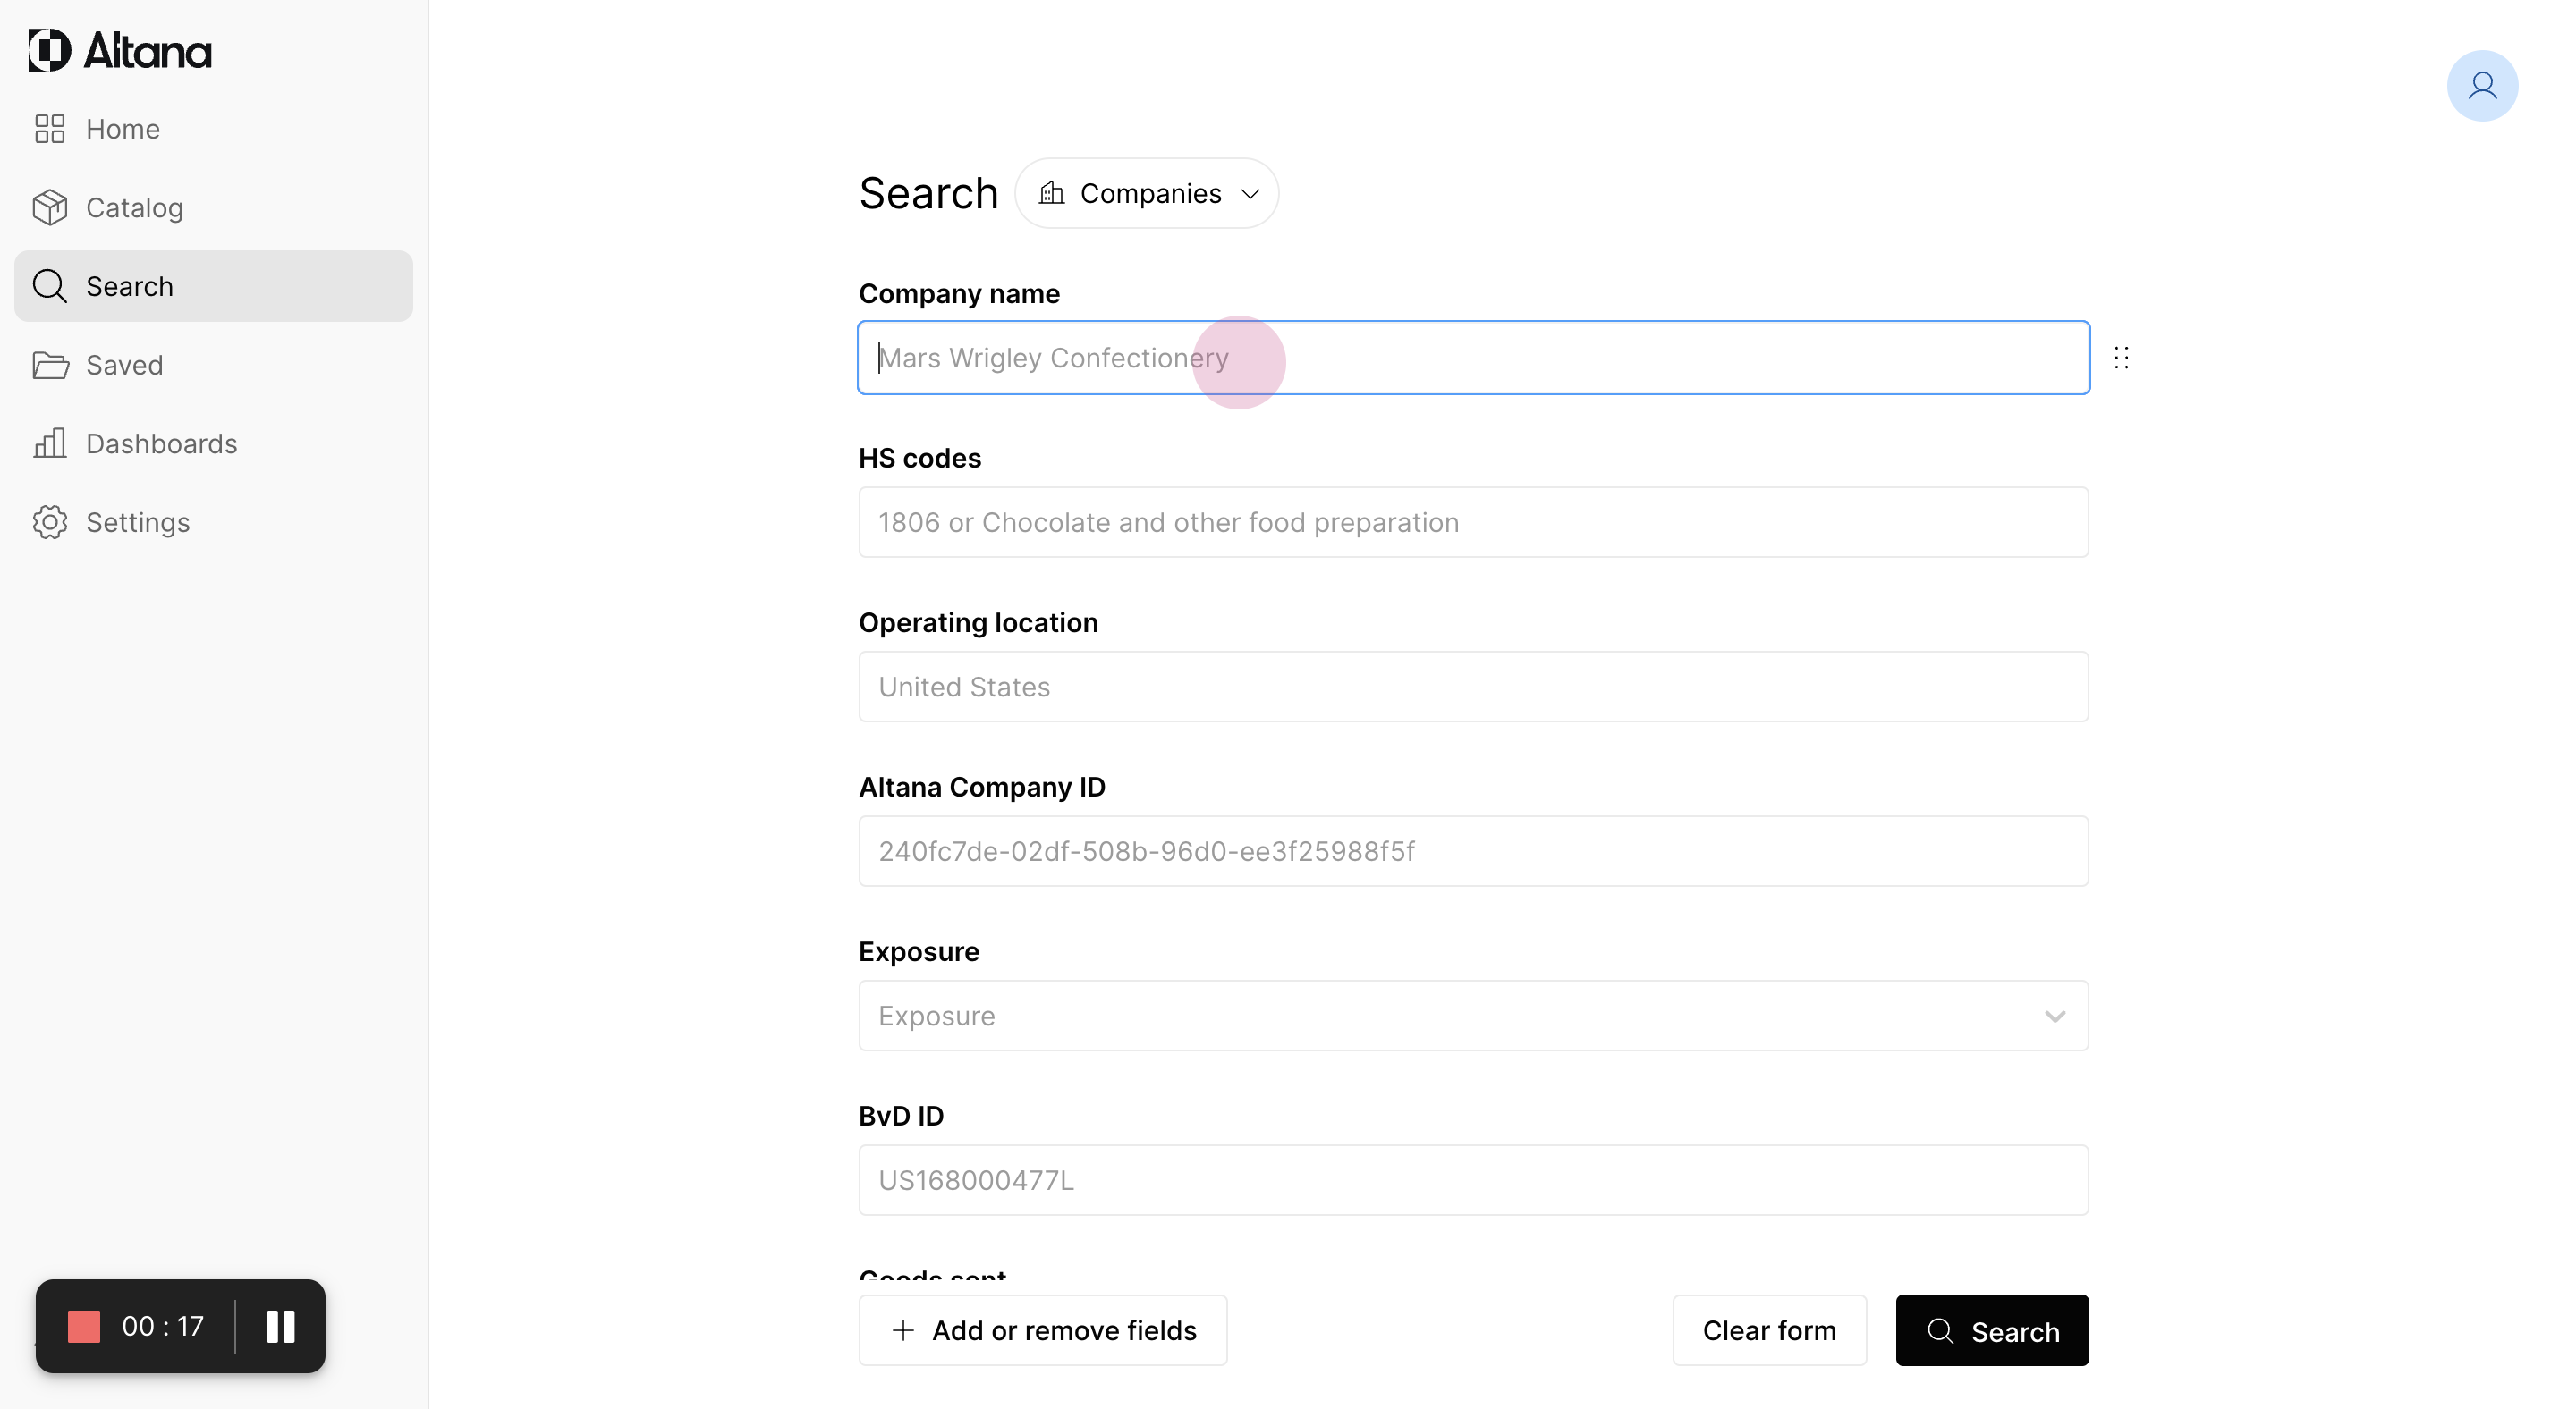The image size is (2576, 1409).
Task: Click the Altana logo icon
Action: [49, 50]
